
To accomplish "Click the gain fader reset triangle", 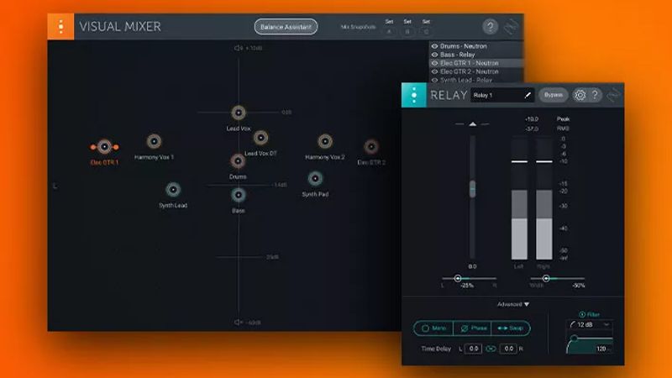I will click(472, 123).
